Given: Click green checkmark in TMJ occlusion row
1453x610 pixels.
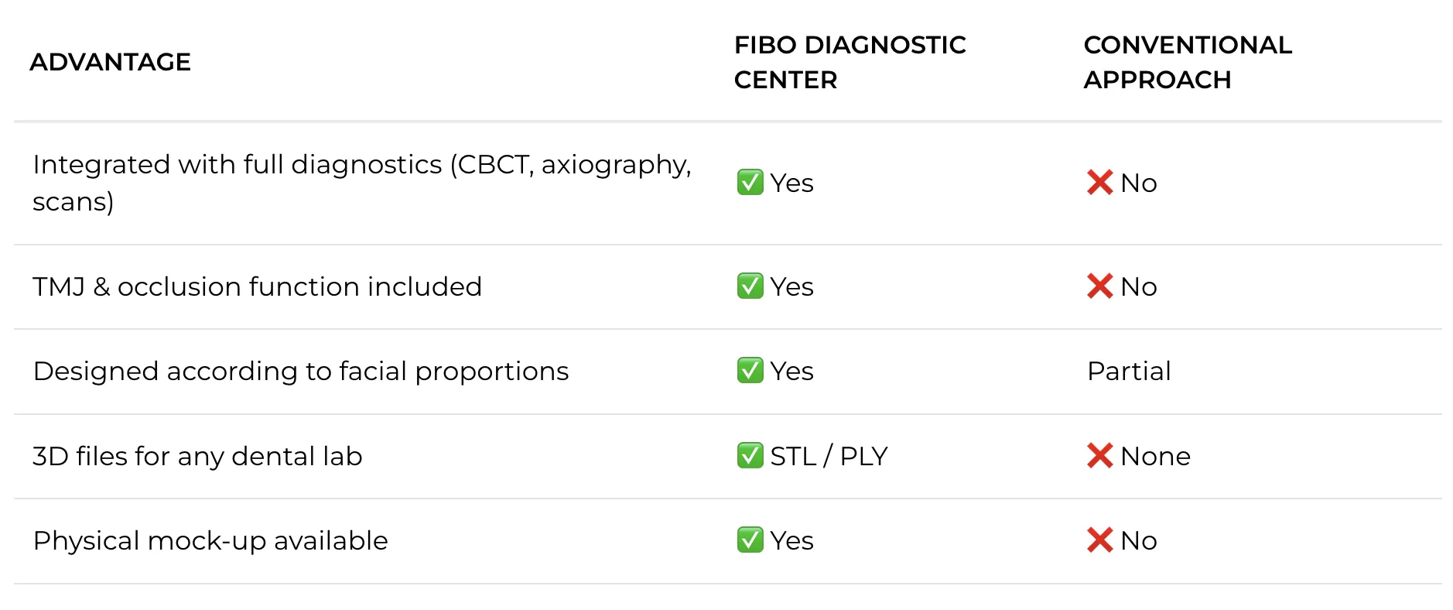Looking at the screenshot, I should pyautogui.click(x=750, y=286).
